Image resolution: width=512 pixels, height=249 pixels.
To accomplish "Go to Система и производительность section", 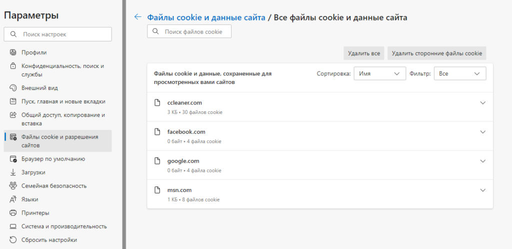I will [64, 226].
